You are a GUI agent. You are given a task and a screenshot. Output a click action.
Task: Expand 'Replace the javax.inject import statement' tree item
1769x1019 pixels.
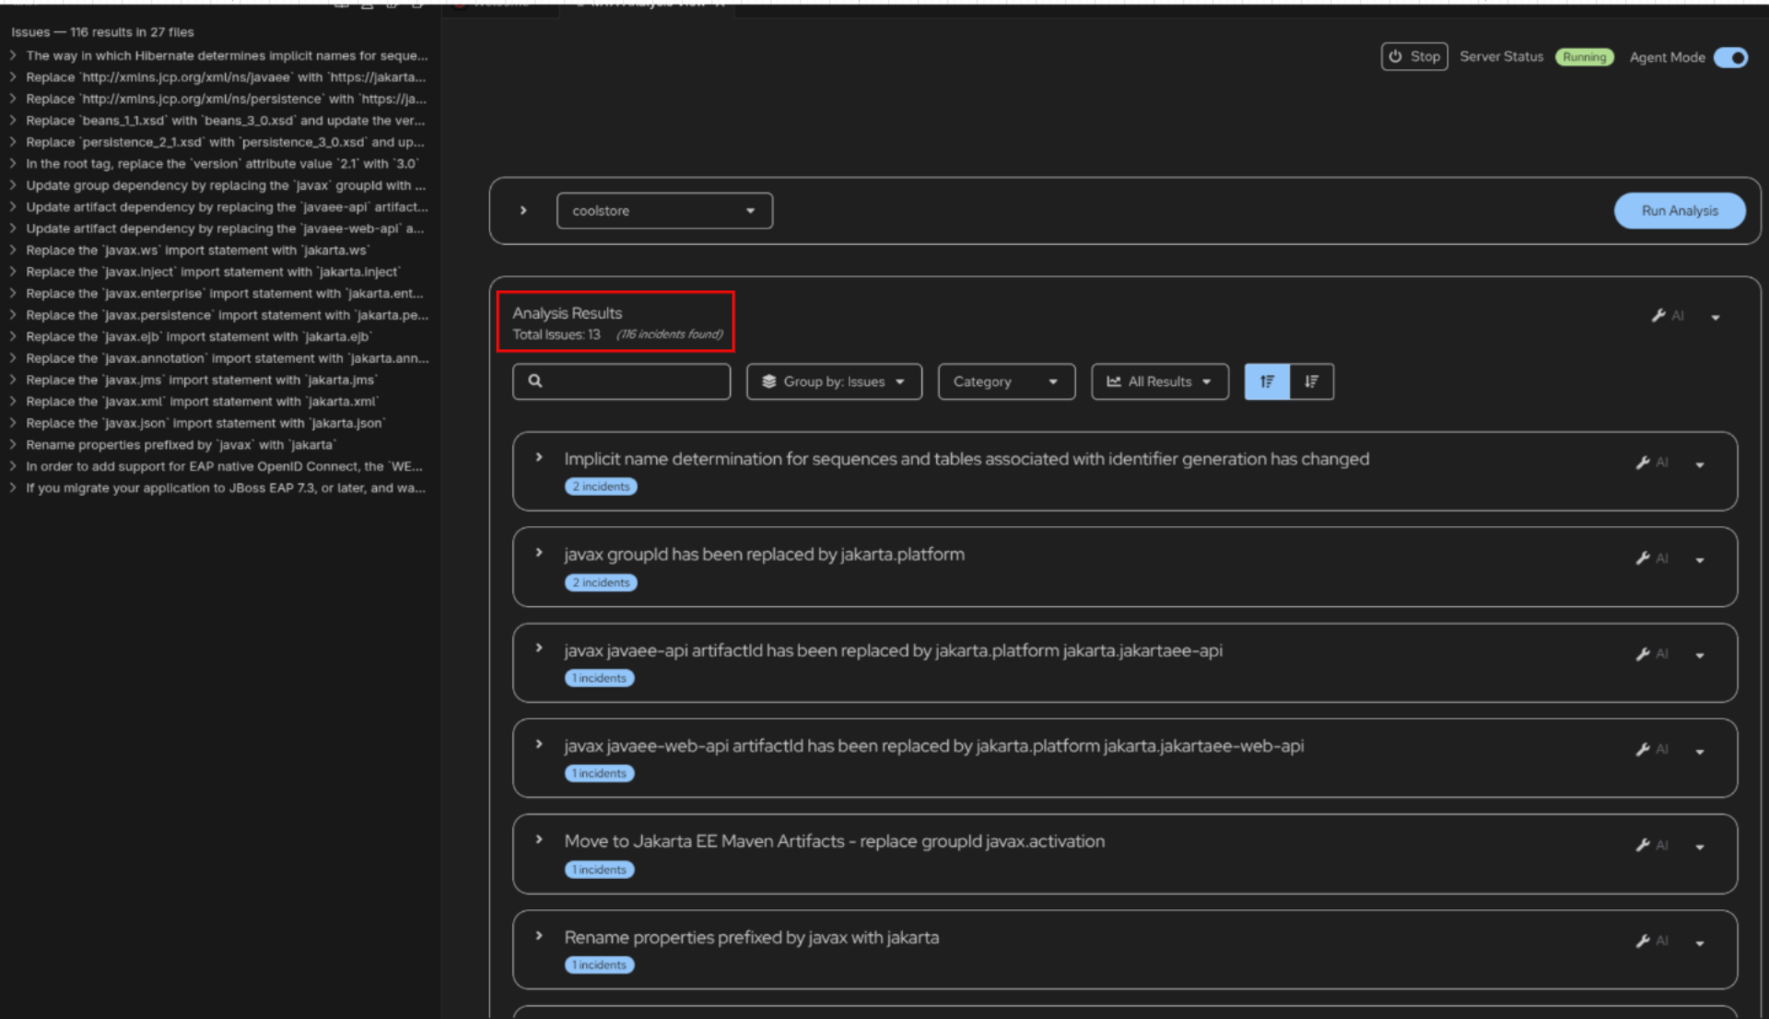pyautogui.click(x=13, y=272)
